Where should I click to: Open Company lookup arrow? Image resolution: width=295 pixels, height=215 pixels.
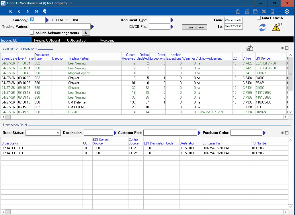[x=47, y=20]
